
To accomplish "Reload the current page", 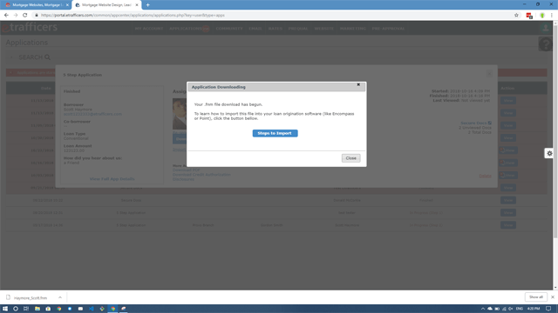I will coord(25,16).
